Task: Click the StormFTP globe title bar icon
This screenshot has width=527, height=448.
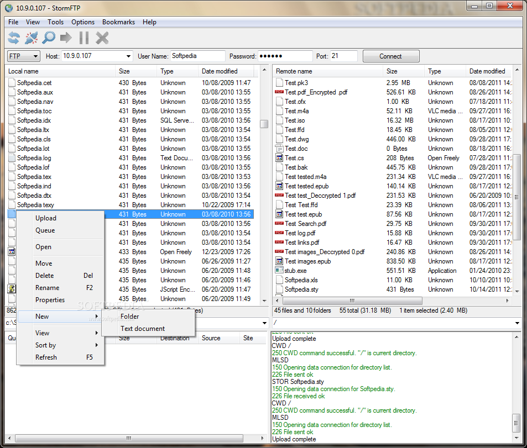Action: pos(9,8)
